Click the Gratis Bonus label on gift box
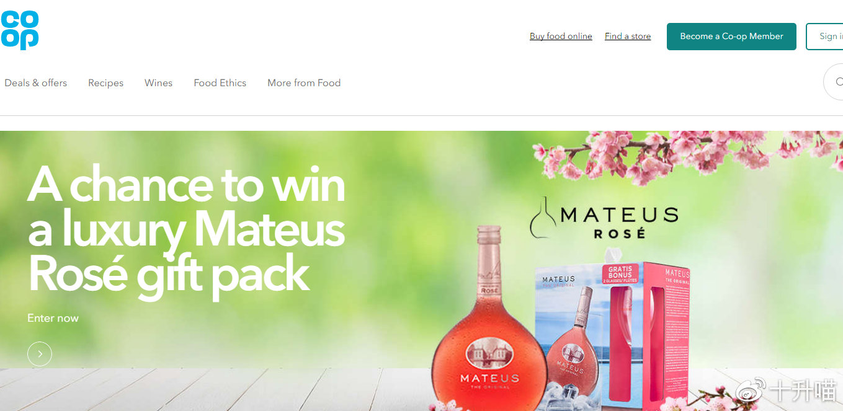 click(620, 273)
